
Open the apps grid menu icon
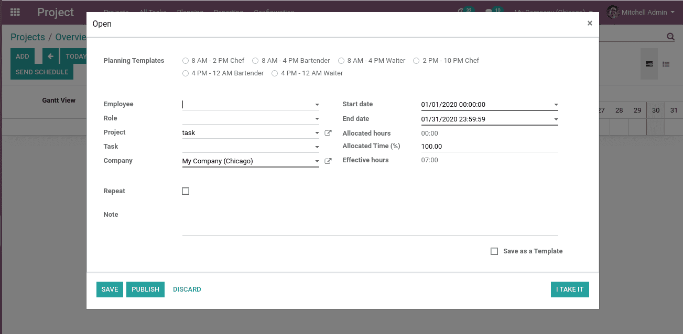coord(15,12)
